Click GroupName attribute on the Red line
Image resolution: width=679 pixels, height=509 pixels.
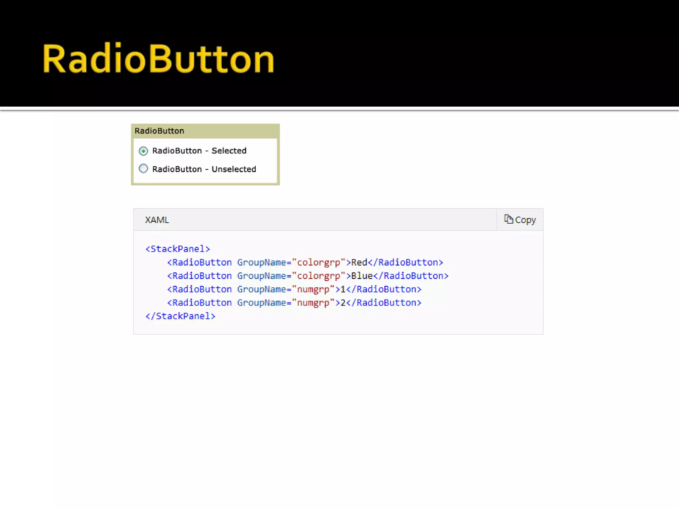[262, 262]
